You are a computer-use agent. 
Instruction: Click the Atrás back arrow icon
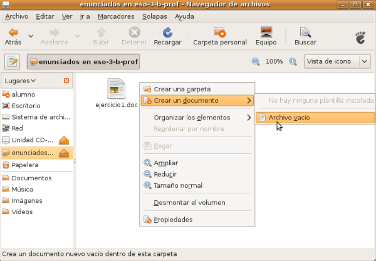point(13,32)
